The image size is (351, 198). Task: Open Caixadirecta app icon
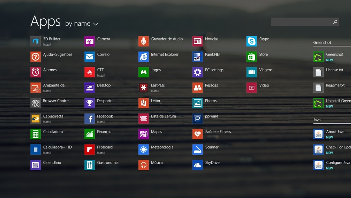(x=35, y=119)
